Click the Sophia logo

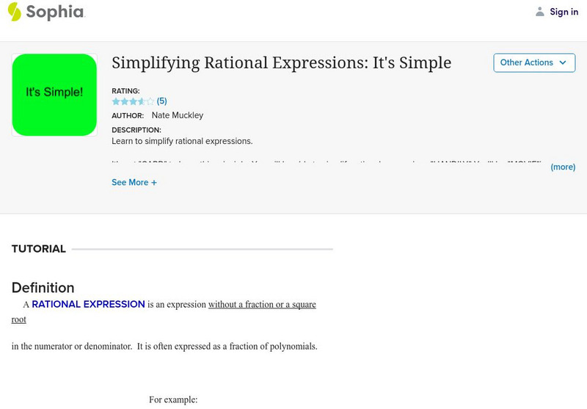pos(45,12)
